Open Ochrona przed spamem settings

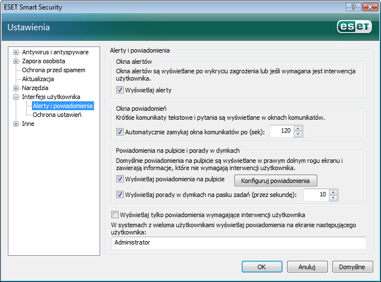(x=54, y=70)
